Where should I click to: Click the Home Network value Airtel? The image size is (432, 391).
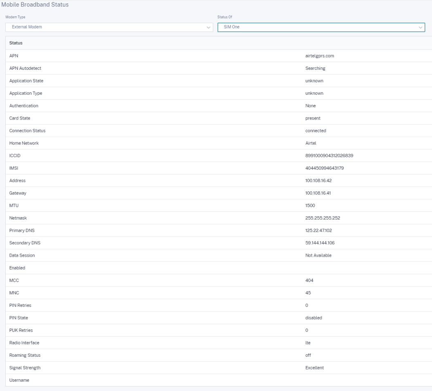[x=311, y=143]
